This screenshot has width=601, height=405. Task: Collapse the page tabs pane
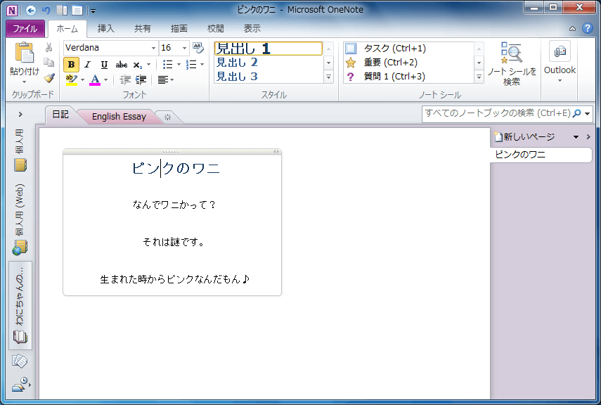[588, 137]
